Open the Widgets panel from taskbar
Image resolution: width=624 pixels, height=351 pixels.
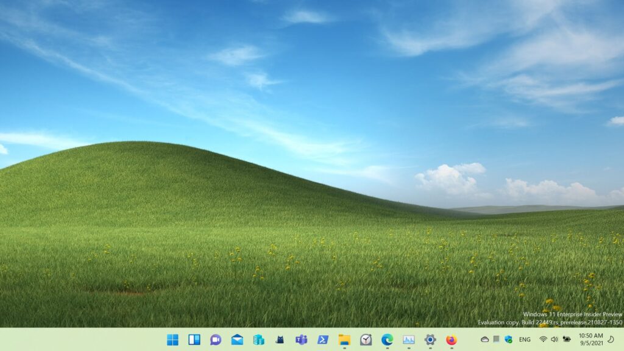(194, 339)
